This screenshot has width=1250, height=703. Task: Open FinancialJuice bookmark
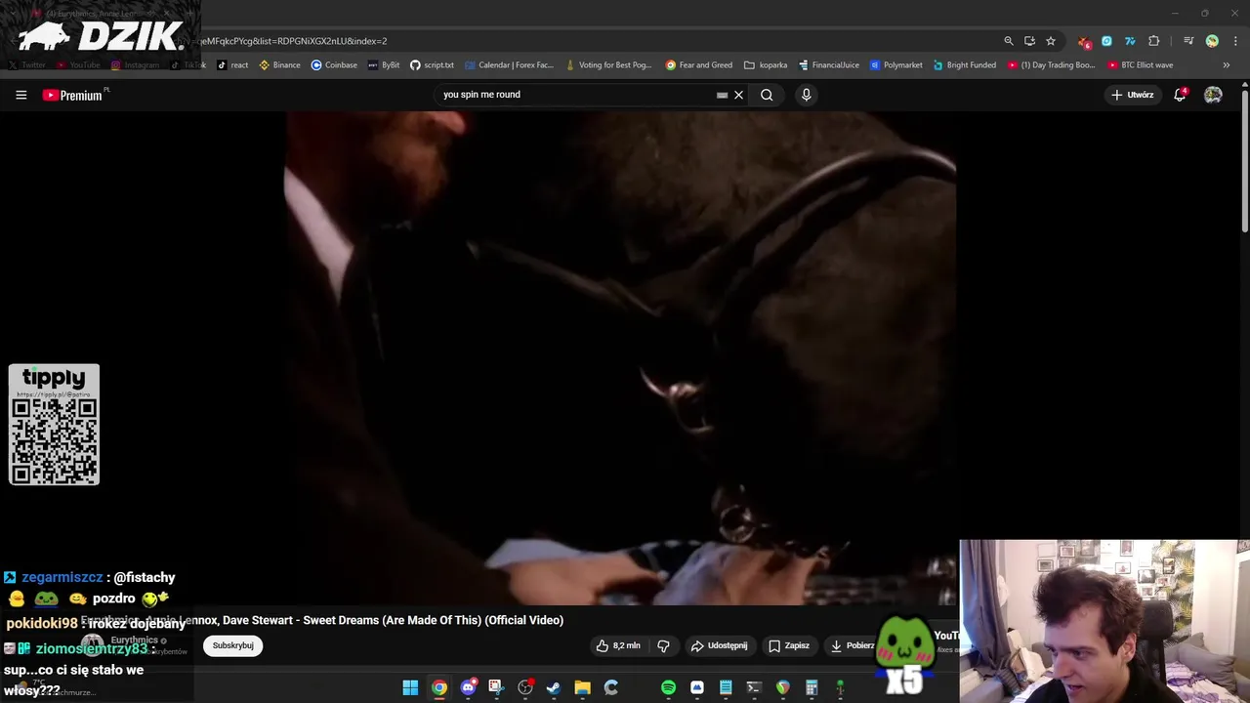pos(829,65)
